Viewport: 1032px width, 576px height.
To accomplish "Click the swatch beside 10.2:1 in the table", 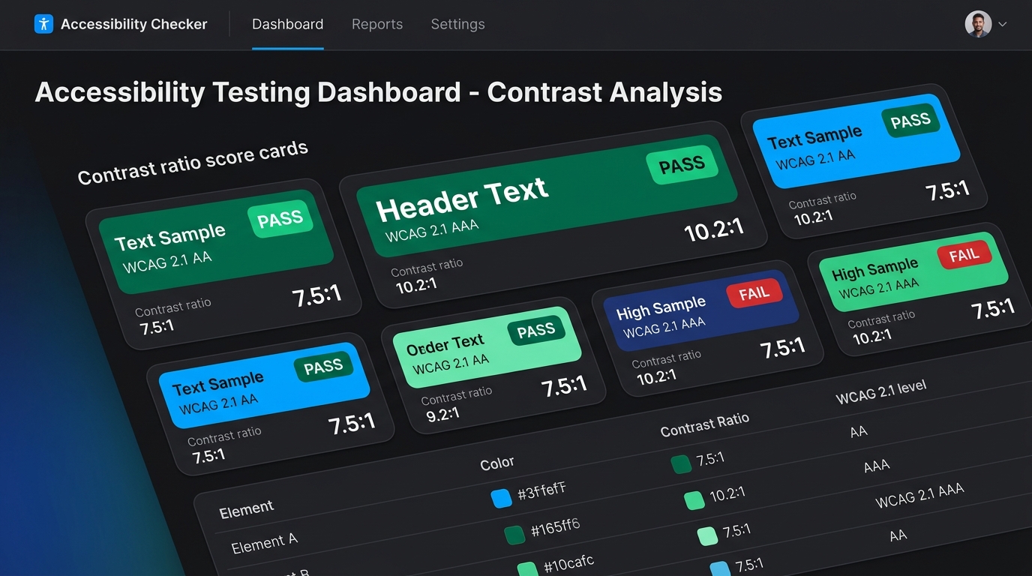I will pyautogui.click(x=694, y=500).
